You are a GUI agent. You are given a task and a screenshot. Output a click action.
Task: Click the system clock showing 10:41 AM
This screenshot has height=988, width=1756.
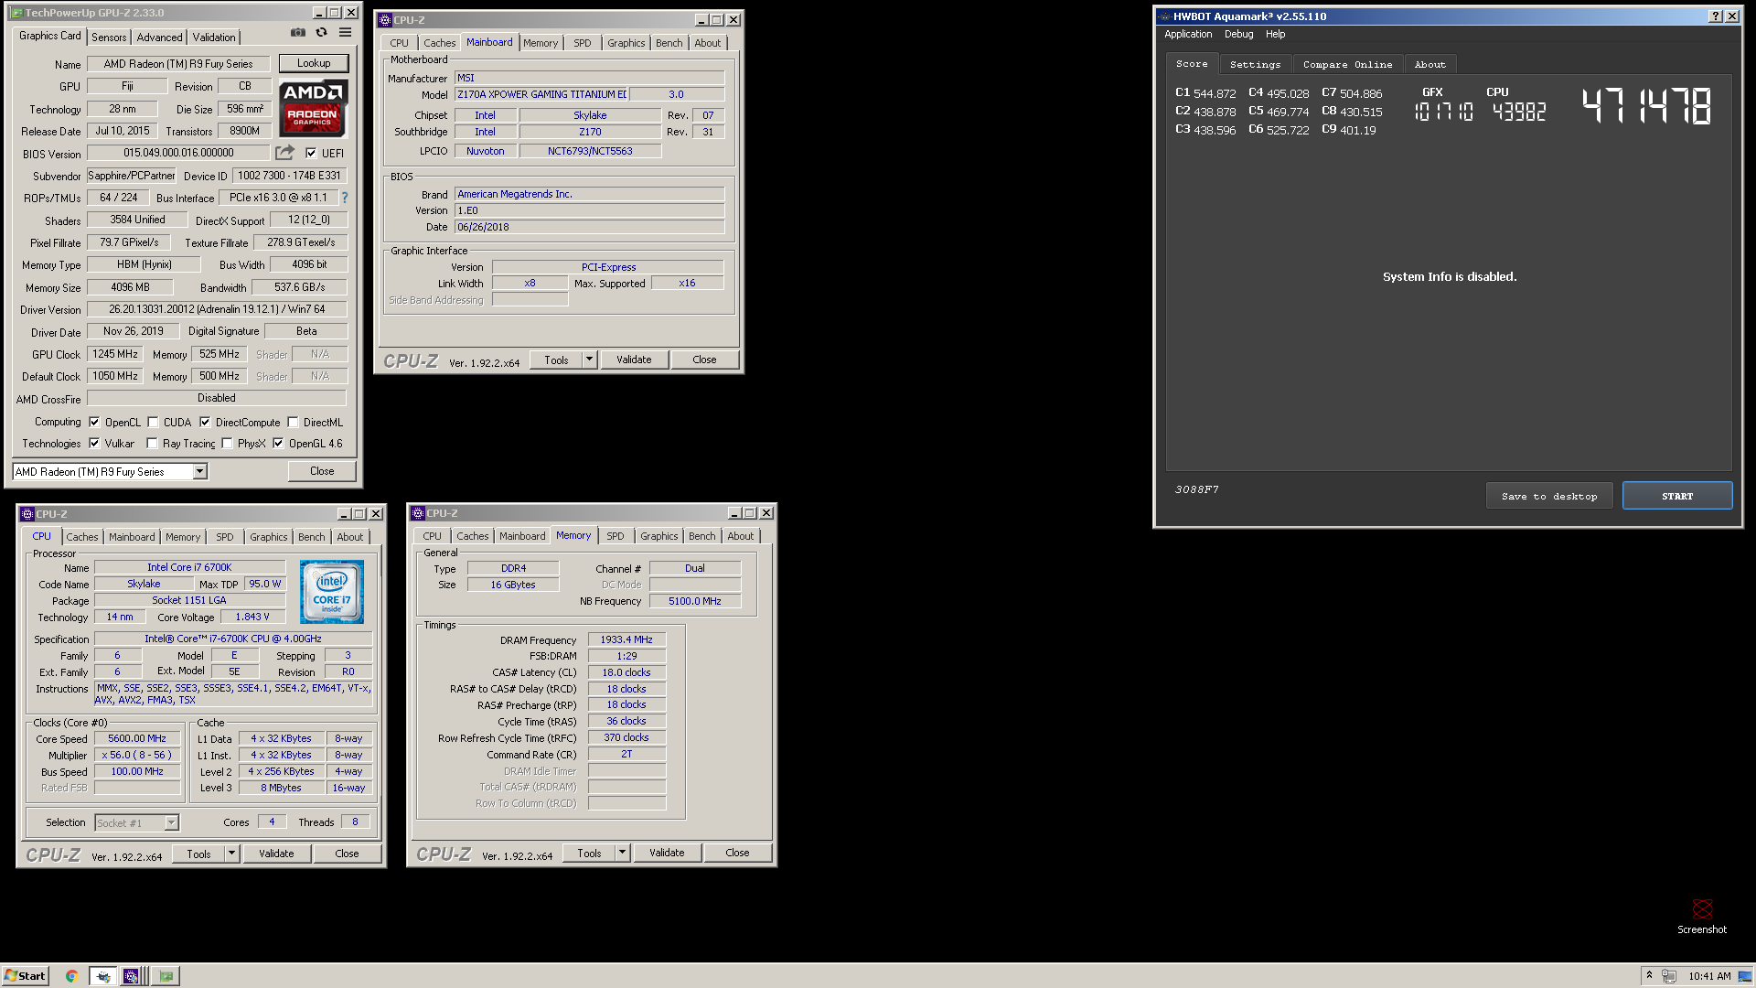pyautogui.click(x=1709, y=976)
